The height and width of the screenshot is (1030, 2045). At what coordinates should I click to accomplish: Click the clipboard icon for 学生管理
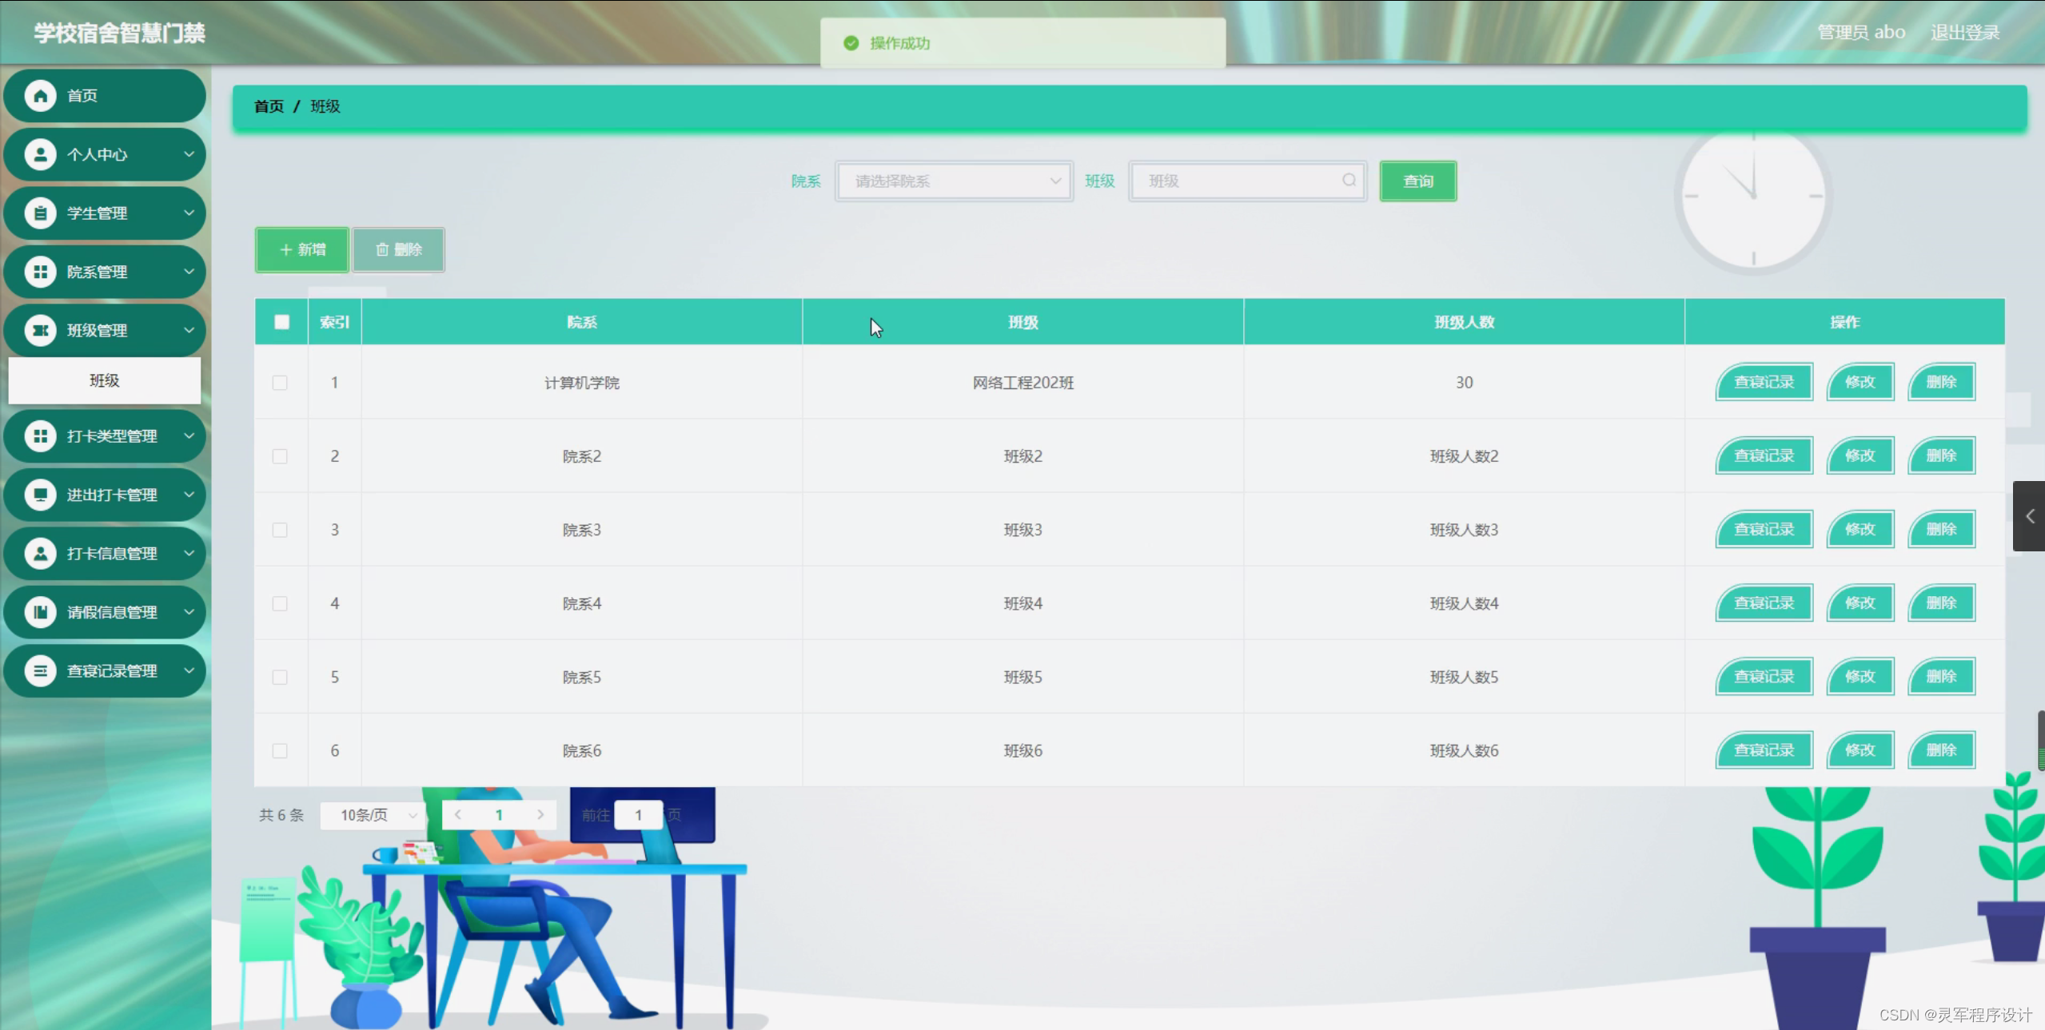(40, 213)
